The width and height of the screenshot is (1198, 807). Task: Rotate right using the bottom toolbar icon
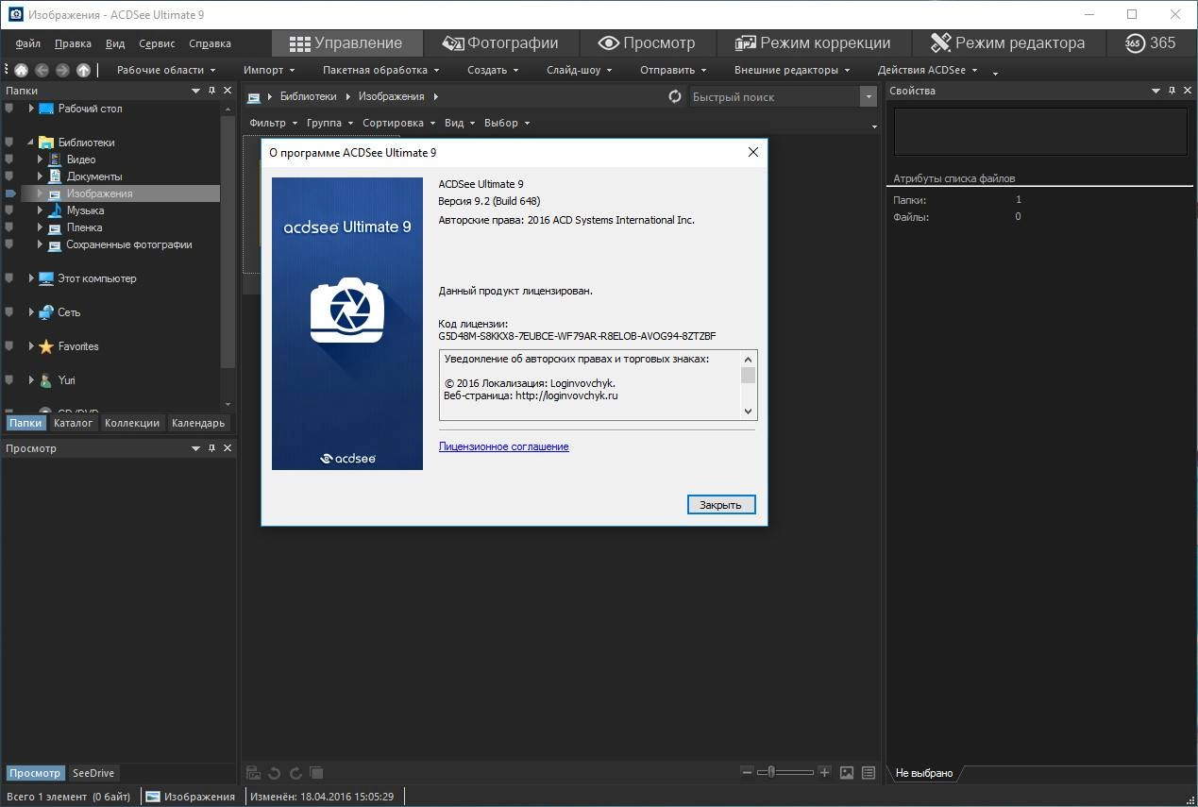[295, 773]
